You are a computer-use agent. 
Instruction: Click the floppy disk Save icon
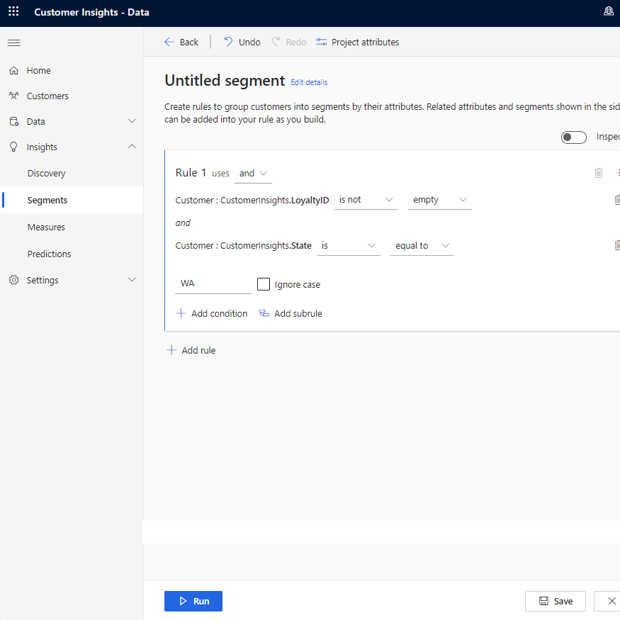tap(543, 601)
